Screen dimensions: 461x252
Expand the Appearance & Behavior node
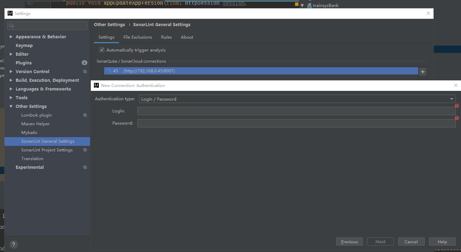(x=11, y=37)
